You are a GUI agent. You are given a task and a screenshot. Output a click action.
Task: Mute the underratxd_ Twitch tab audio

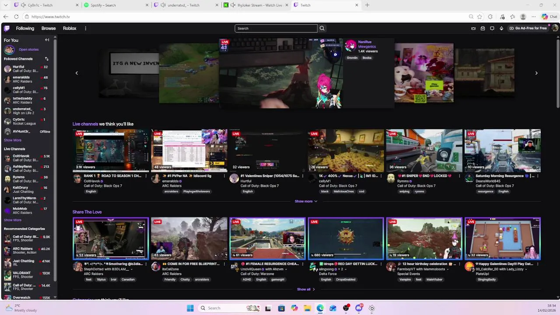(x=163, y=5)
